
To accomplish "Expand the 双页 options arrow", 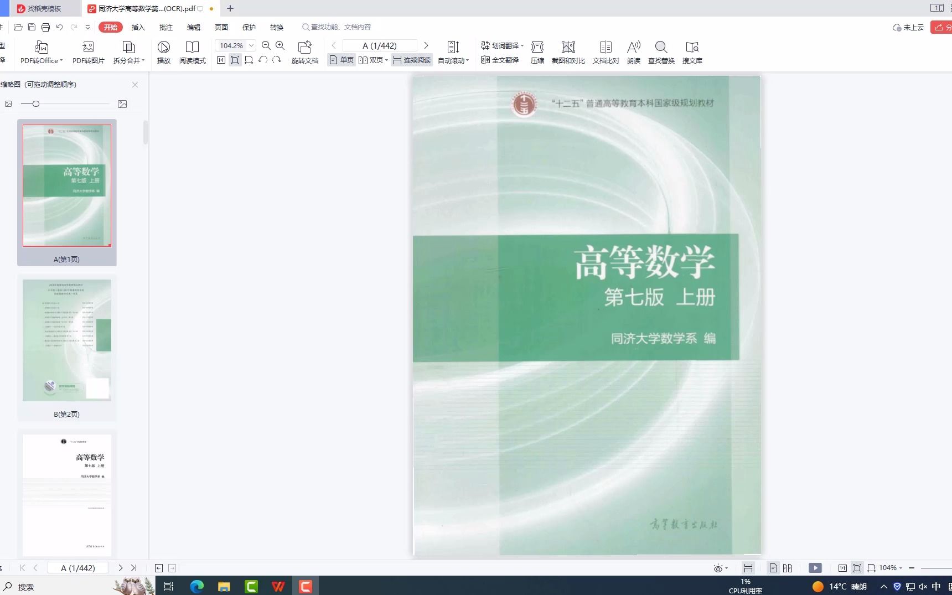I will click(x=386, y=60).
